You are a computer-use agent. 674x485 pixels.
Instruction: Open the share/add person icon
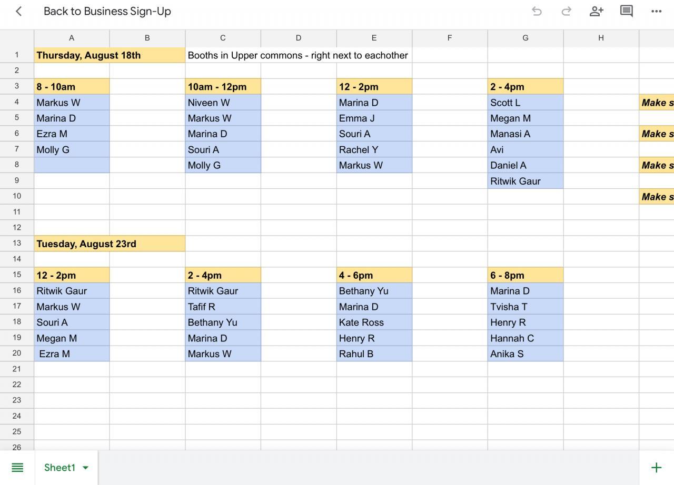click(x=596, y=11)
